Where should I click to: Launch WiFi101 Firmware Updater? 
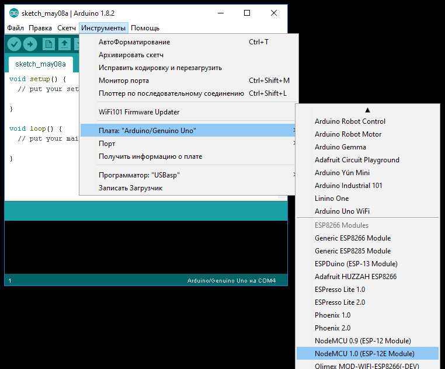click(x=187, y=112)
